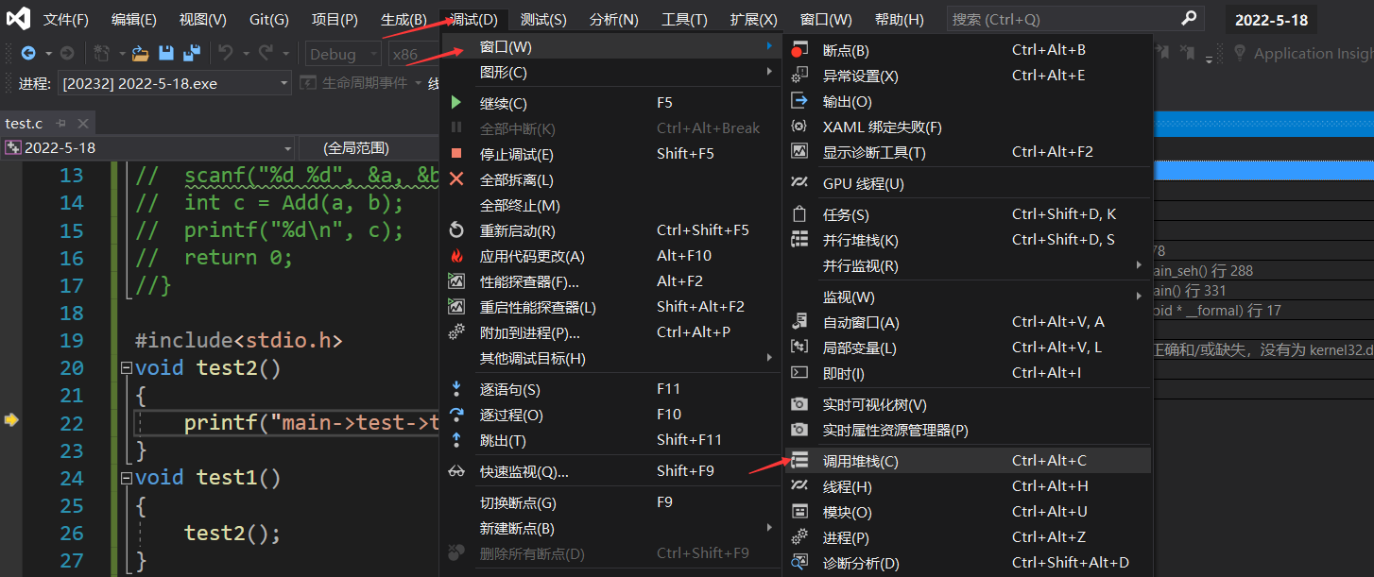Open the Debug configuration dropdown
1374x577 pixels.
(343, 54)
